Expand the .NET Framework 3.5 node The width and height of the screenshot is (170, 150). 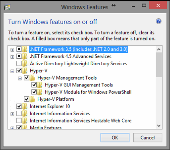click(12, 50)
